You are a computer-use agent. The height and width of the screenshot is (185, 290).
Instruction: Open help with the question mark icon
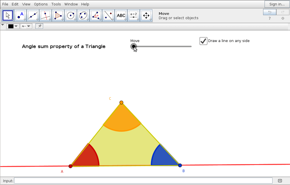270,18
